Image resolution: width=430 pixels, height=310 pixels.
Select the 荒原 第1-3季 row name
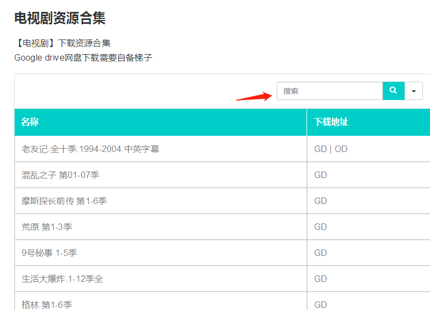[x=47, y=227]
